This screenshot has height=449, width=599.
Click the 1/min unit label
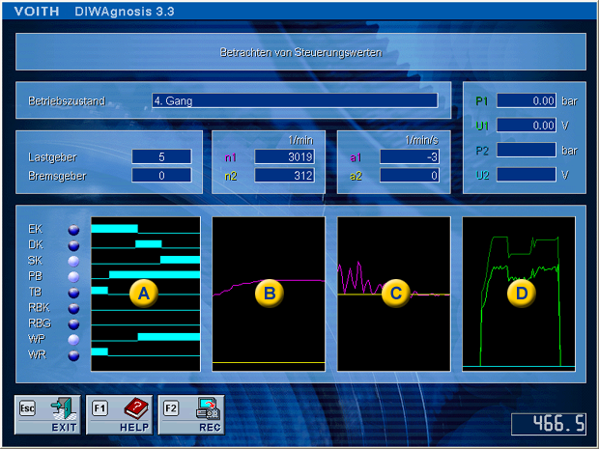coord(300,140)
